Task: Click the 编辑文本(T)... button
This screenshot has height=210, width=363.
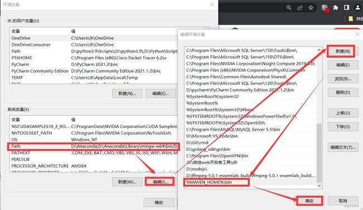Action: [343, 147]
